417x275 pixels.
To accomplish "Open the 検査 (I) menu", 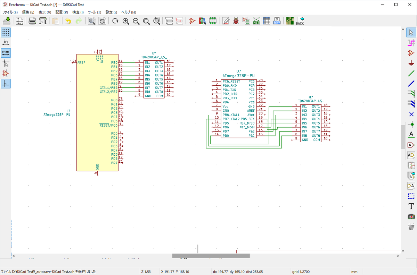I will point(78,12).
